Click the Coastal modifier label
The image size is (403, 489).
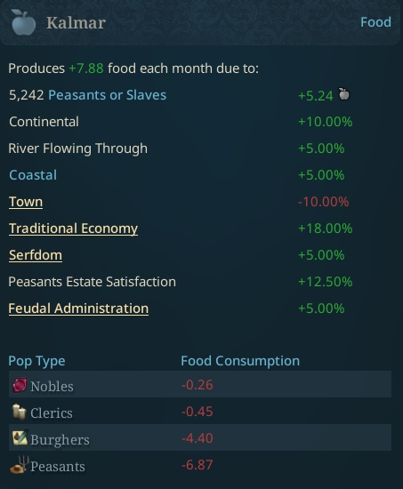tap(33, 175)
